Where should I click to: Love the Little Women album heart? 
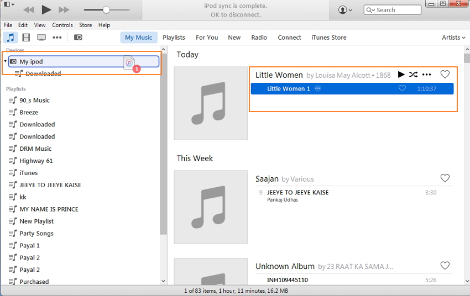coord(445,75)
